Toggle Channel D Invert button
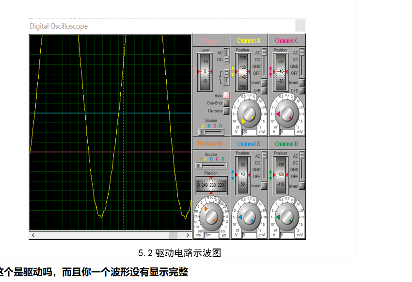The width and height of the screenshot is (412, 282). [302, 186]
